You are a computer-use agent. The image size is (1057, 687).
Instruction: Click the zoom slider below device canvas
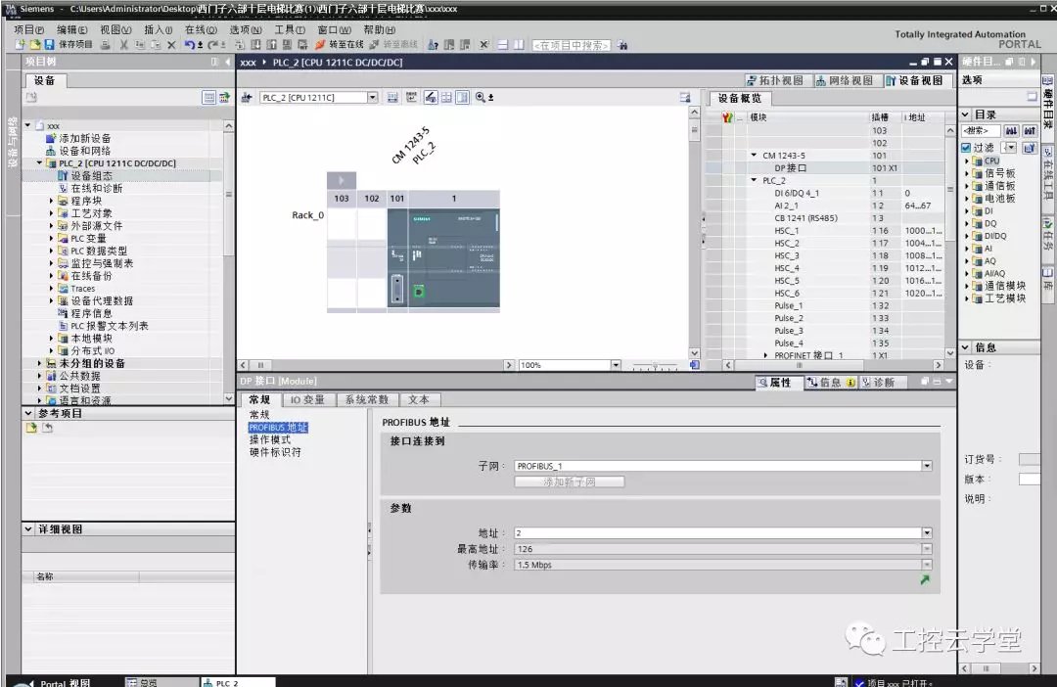click(x=656, y=365)
